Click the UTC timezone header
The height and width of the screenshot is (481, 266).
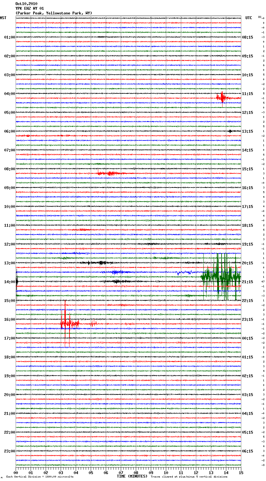click(x=249, y=18)
